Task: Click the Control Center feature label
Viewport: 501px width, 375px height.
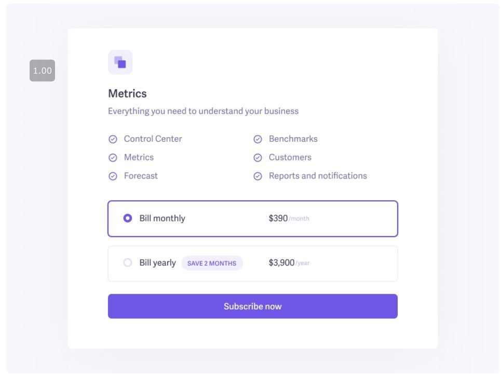Action: [153, 139]
